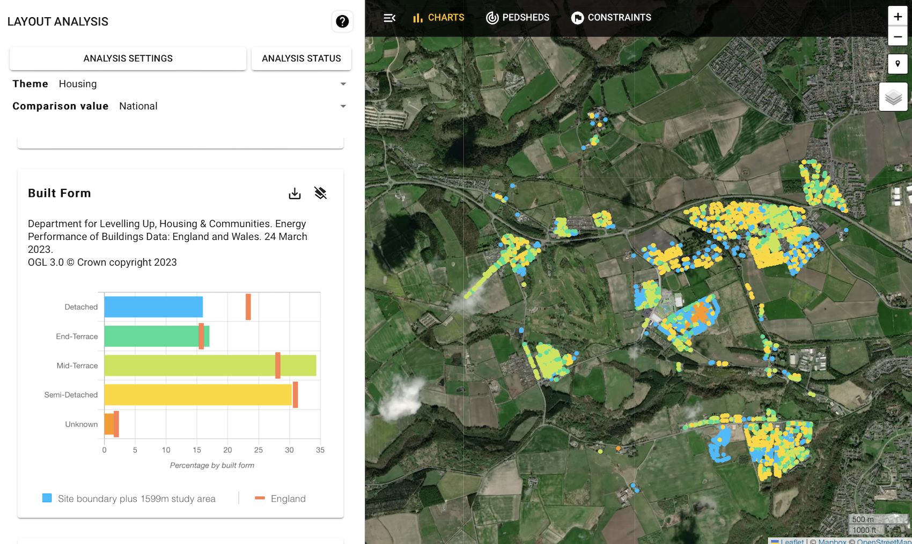Zoom out on the map
The image size is (912, 544).
point(898,36)
